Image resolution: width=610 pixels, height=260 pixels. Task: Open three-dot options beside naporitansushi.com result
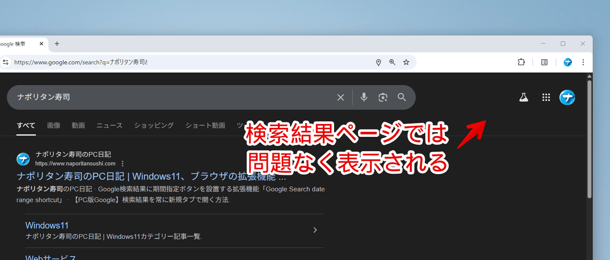[x=122, y=164]
